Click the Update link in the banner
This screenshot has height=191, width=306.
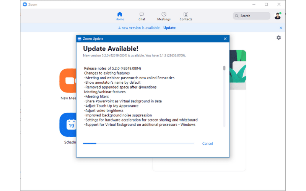(169, 28)
